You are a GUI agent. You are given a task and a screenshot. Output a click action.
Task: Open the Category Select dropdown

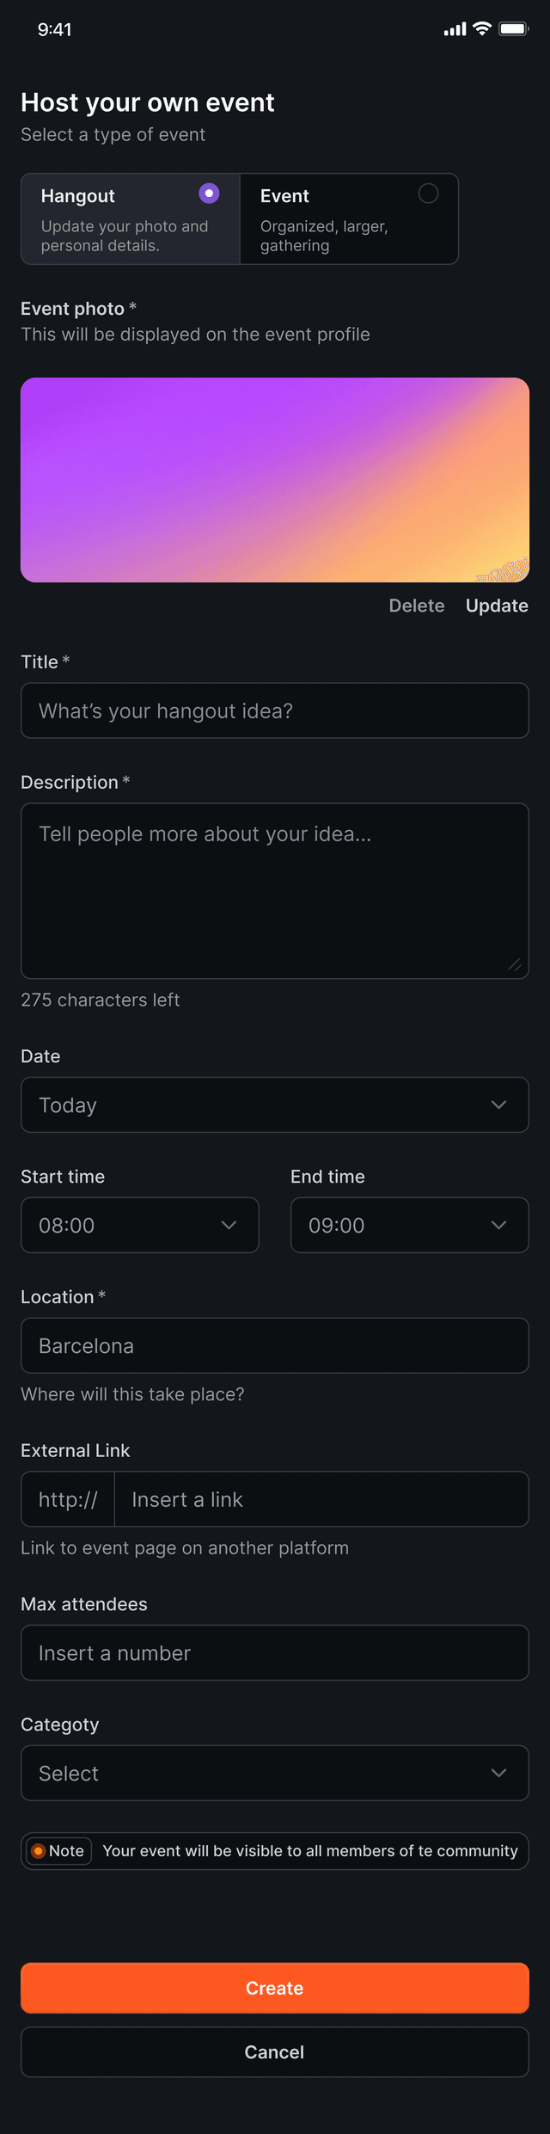click(275, 1773)
